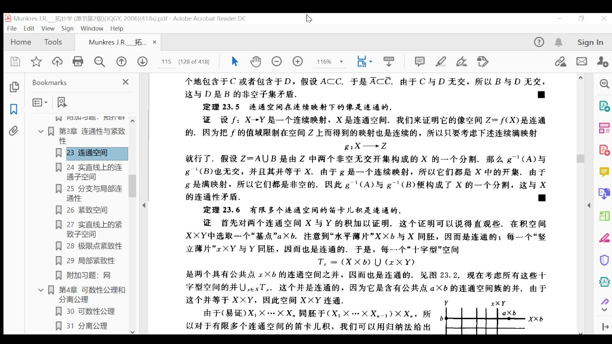Screen dimensions: 612x344
Task: Open the stamp tool
Action: [483, 62]
